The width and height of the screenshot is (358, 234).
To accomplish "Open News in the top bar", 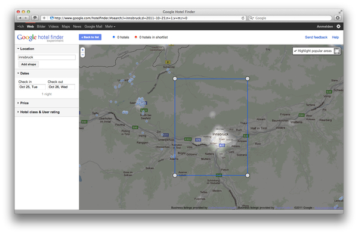I will pyautogui.click(x=77, y=26).
